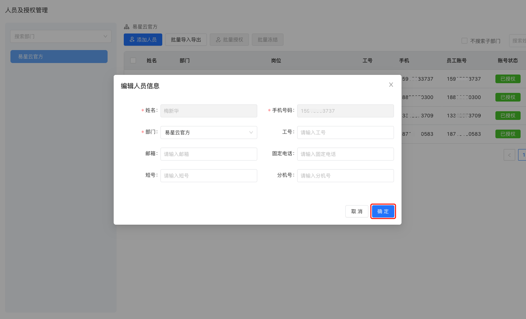
Task: Confirm edits with the 确定 button
Action: 383,211
